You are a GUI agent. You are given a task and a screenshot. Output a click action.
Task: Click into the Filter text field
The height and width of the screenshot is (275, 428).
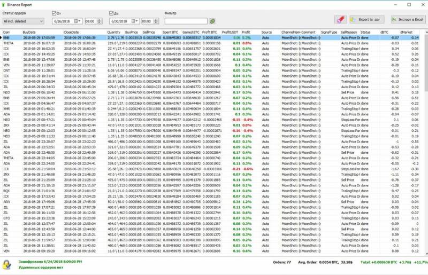click(186, 21)
